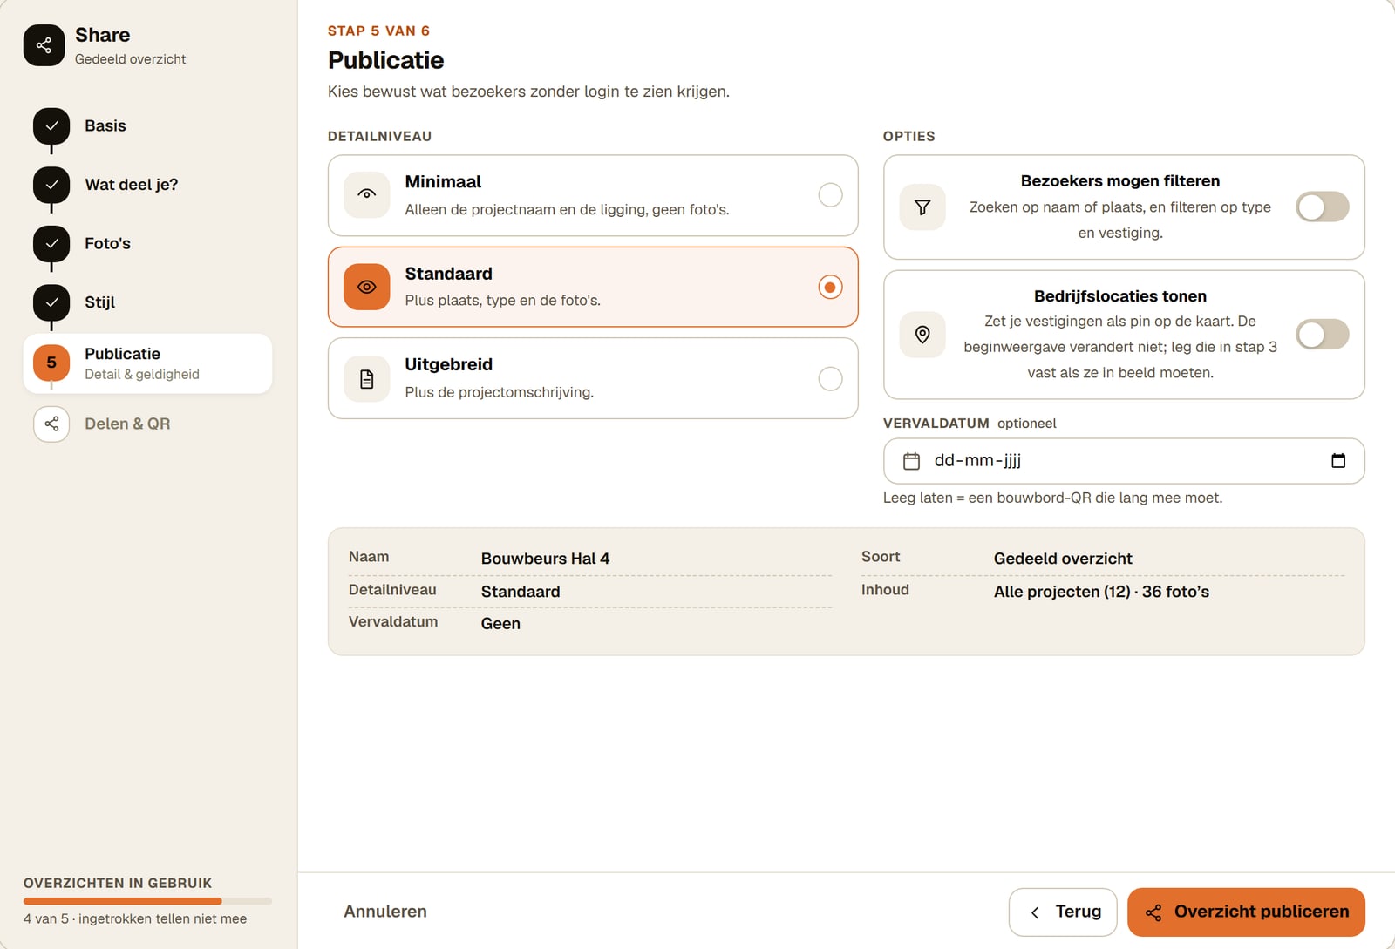Click the Vervaldatum dd-mm-jjjj input field
The image size is (1395, 949).
coord(1124,461)
